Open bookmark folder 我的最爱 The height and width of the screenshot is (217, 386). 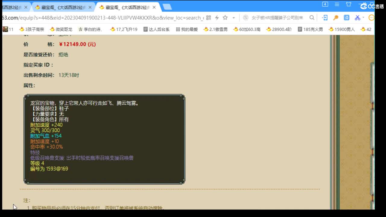187,29
